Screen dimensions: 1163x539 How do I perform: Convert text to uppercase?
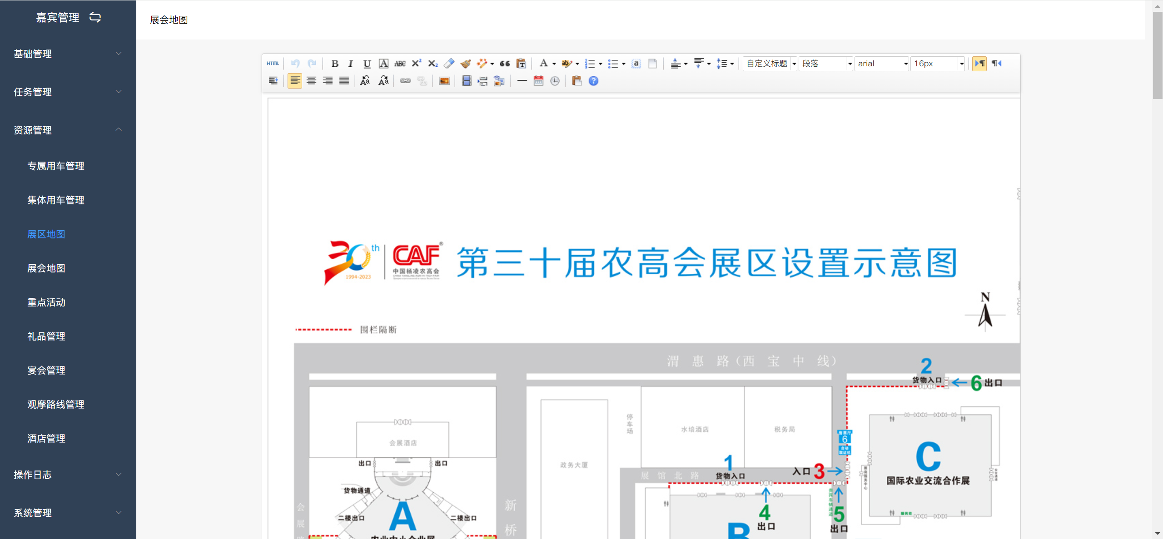coord(365,81)
